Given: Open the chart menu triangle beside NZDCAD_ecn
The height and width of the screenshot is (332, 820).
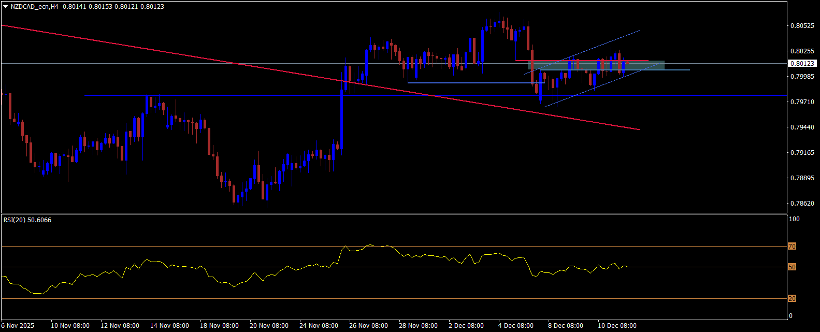Looking at the screenshot, I should point(5,7).
